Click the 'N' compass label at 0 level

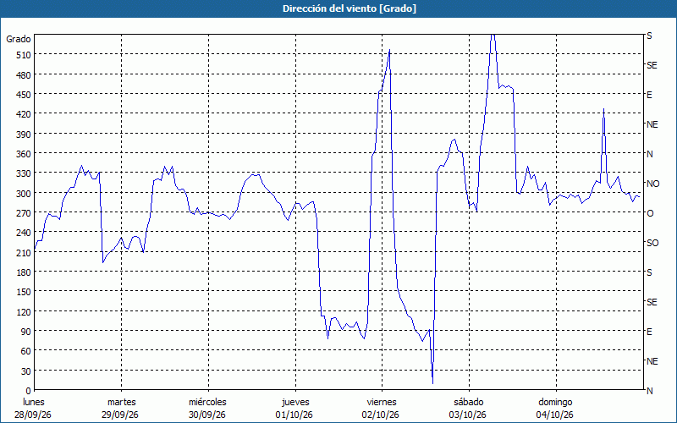[x=650, y=391]
